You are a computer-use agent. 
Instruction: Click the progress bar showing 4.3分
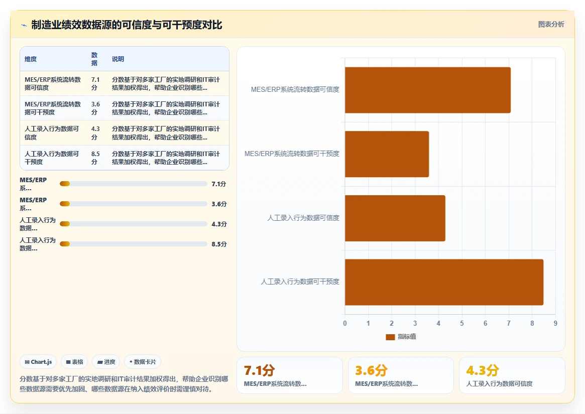(133, 224)
